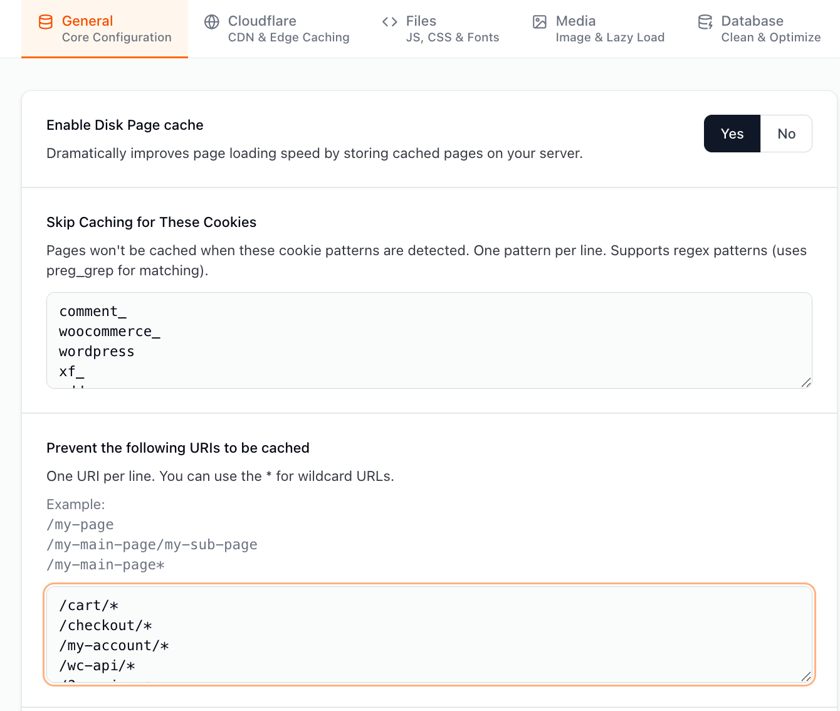
Task: Place cursor on the xf_ cookie line
Action: click(71, 372)
